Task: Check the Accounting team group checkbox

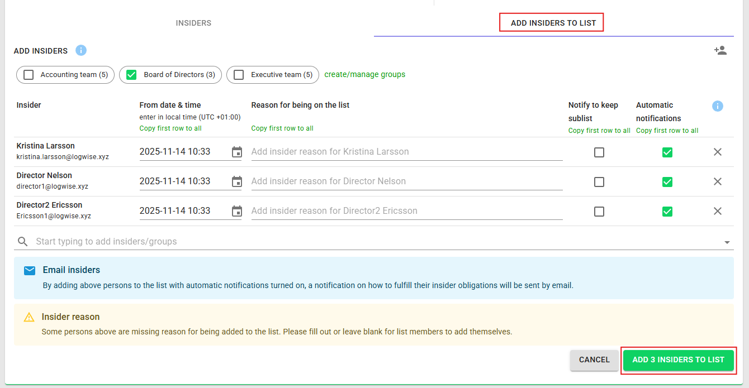Action: click(x=29, y=75)
